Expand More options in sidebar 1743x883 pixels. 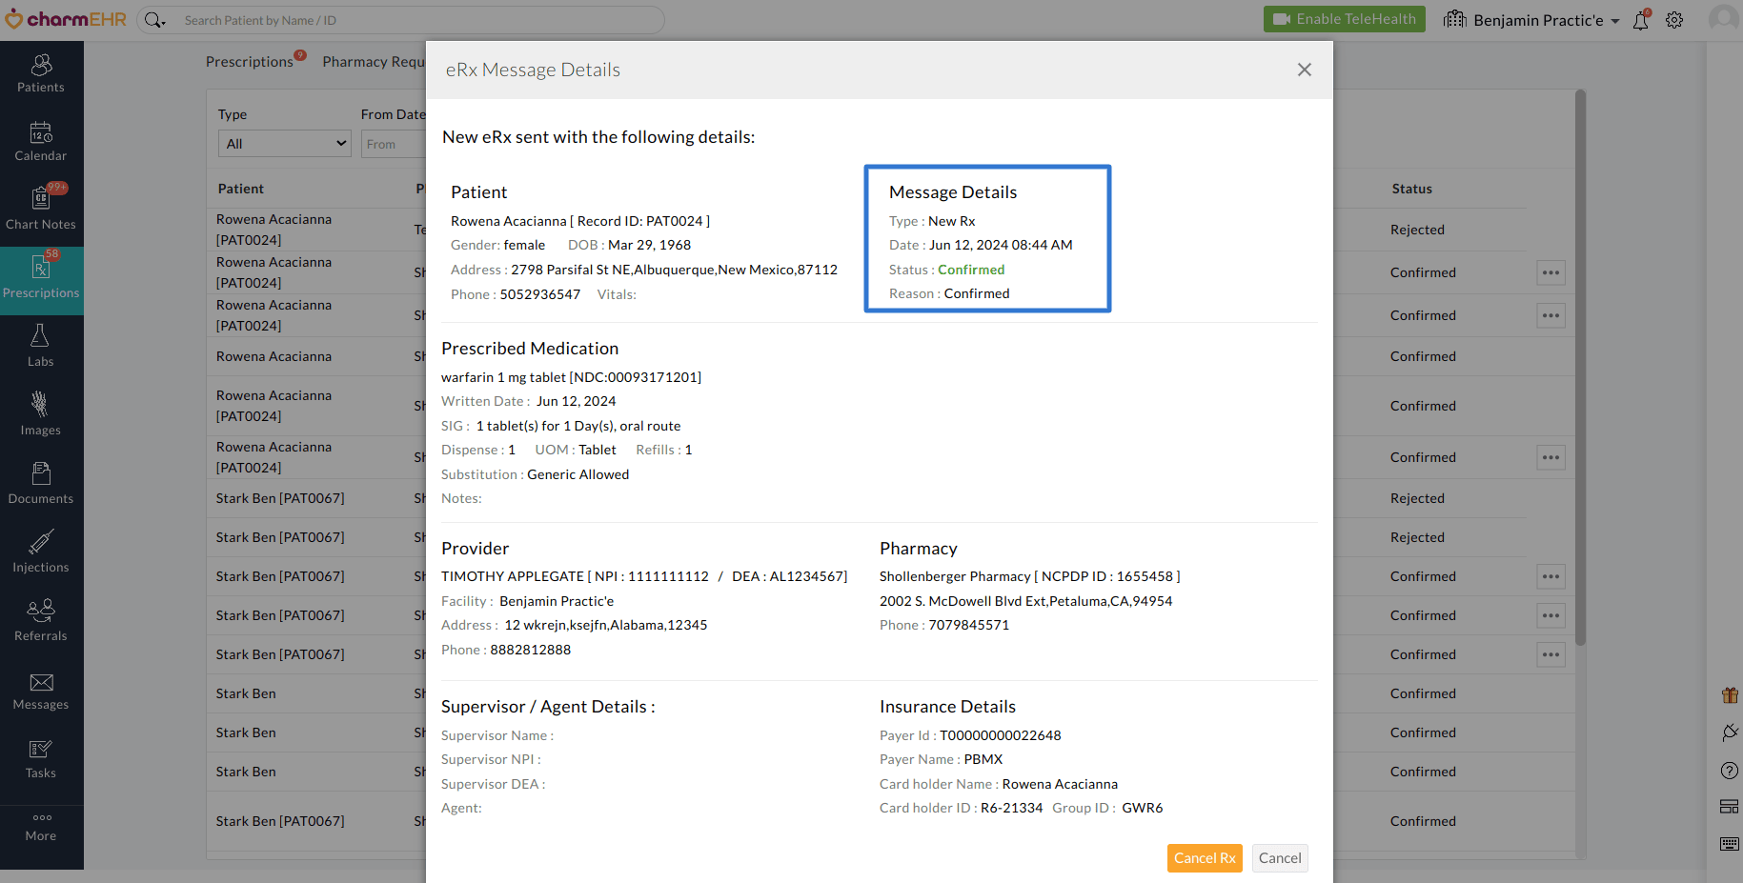(41, 827)
